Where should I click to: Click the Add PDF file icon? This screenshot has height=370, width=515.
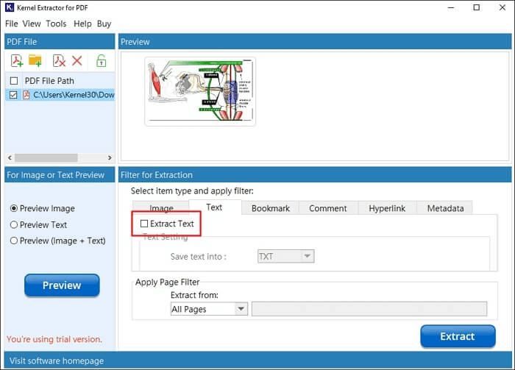[17, 61]
